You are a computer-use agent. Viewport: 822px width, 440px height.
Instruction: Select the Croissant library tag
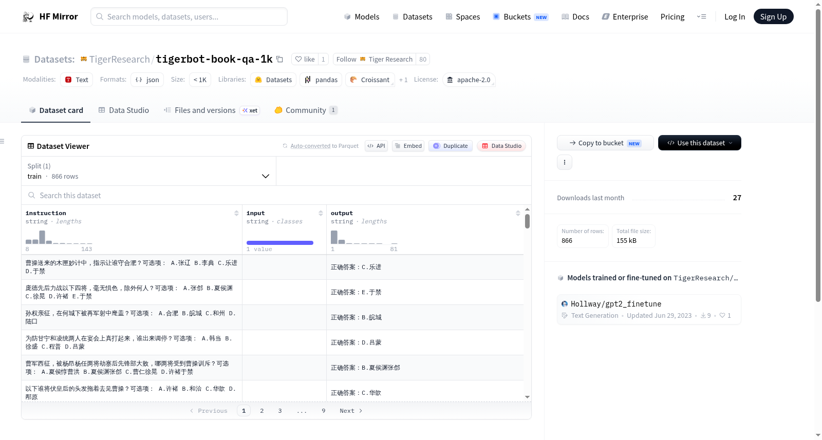370,80
